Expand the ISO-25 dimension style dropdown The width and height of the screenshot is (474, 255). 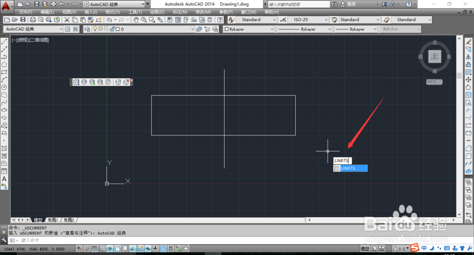click(308, 19)
